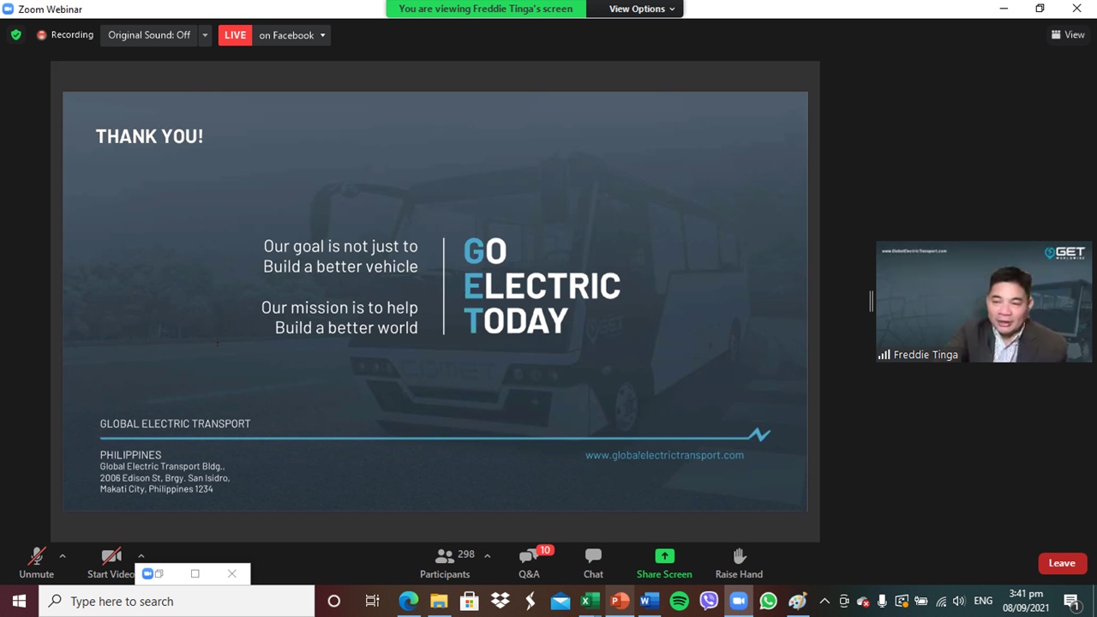The image size is (1097, 617).
Task: Show hidden system tray icons
Action: click(x=824, y=601)
